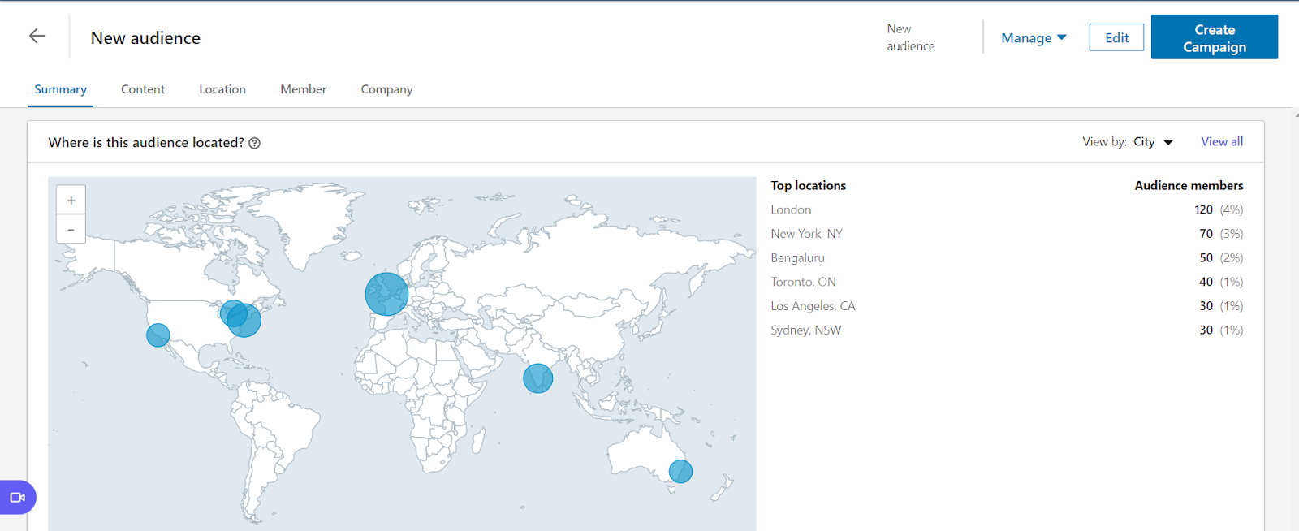Click the London bubble on the map

coord(386,293)
